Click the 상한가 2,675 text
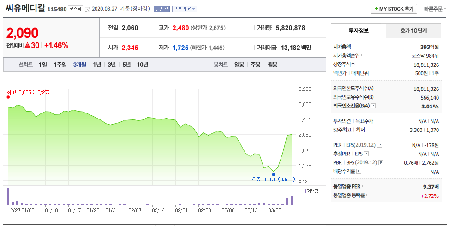449x226 pixels. click(208, 28)
